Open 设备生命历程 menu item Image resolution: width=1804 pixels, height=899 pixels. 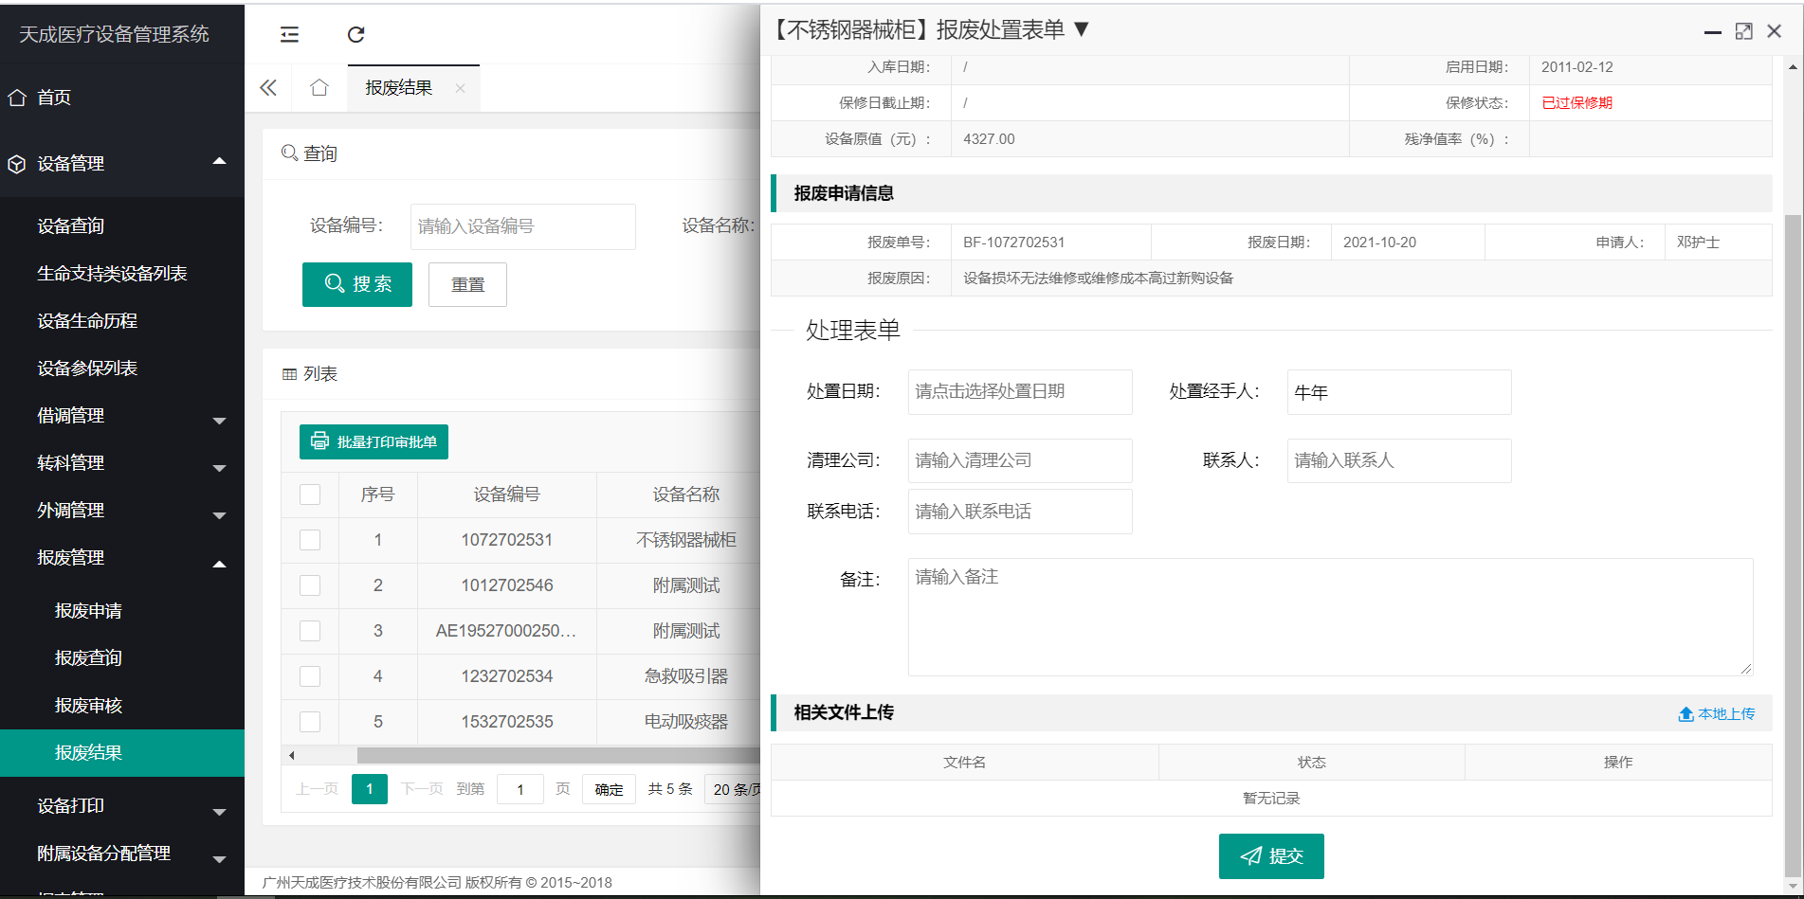coord(87,320)
